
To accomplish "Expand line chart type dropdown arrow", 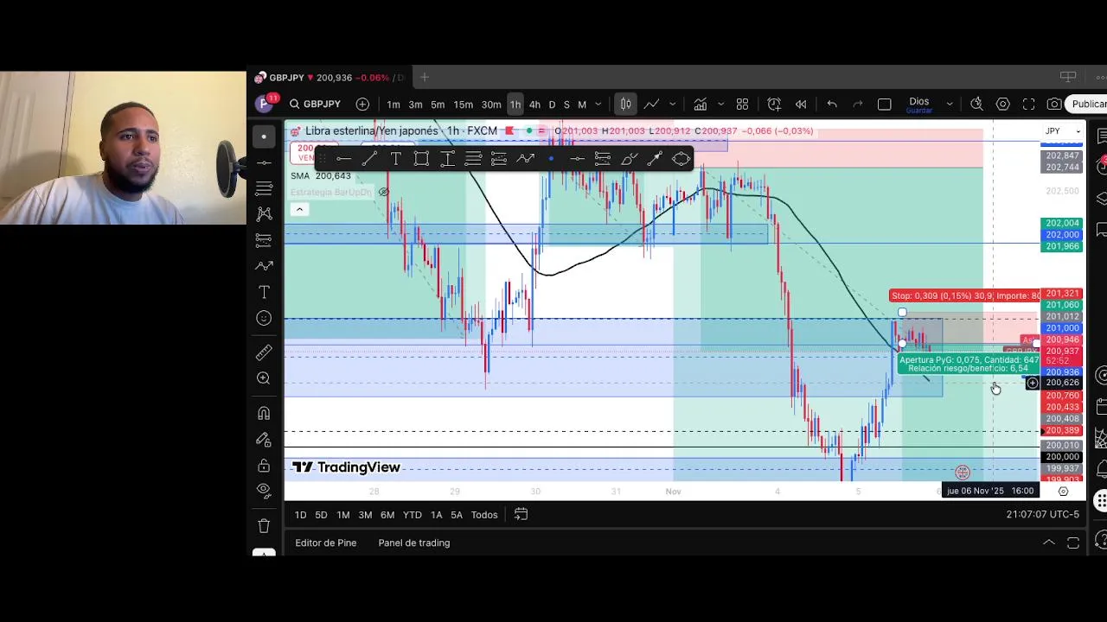I will [672, 105].
